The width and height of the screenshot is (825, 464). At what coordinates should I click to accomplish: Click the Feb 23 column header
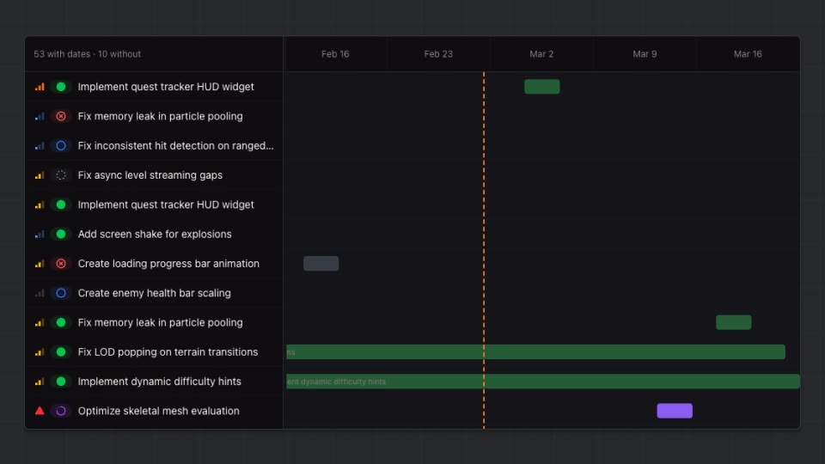(438, 53)
